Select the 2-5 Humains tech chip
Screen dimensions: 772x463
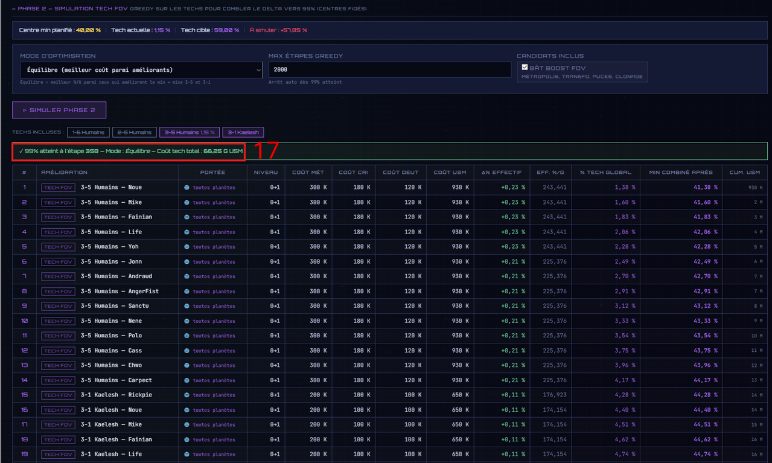click(x=135, y=132)
